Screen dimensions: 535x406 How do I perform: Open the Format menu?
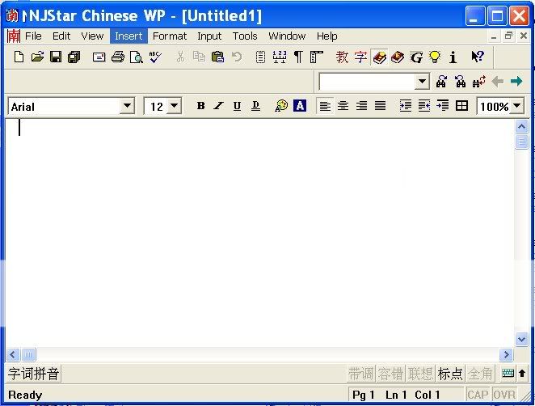point(170,36)
